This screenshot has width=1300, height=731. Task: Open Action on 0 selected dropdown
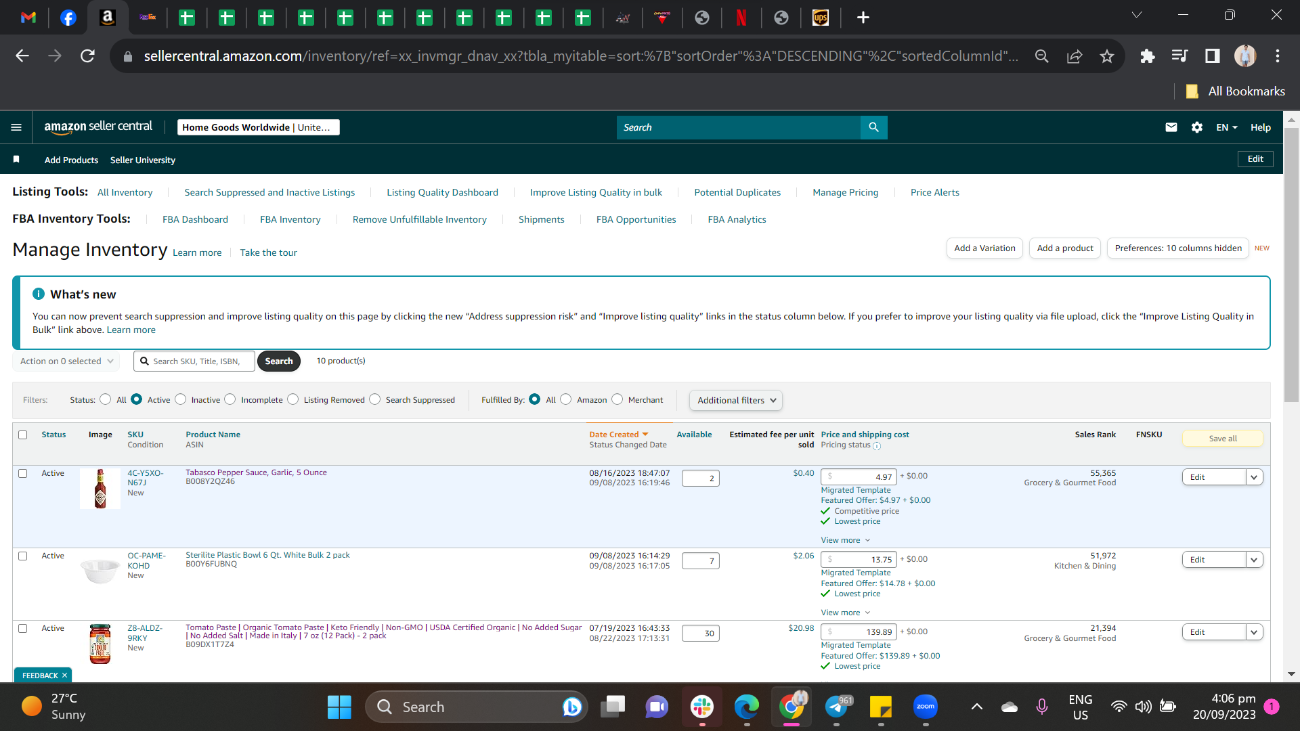click(x=66, y=361)
